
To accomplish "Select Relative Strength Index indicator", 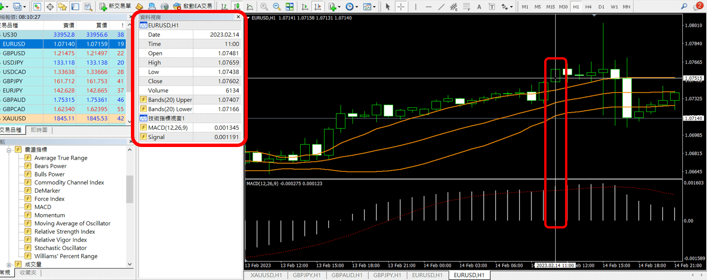I will click(x=65, y=232).
